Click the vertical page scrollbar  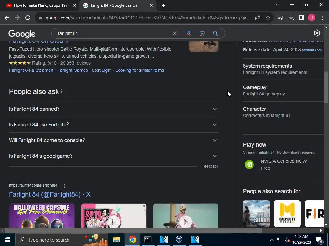[x=326, y=87]
